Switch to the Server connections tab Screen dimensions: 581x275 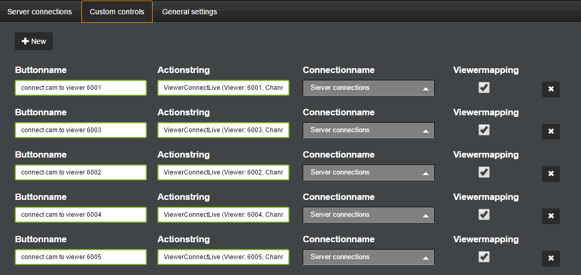40,12
